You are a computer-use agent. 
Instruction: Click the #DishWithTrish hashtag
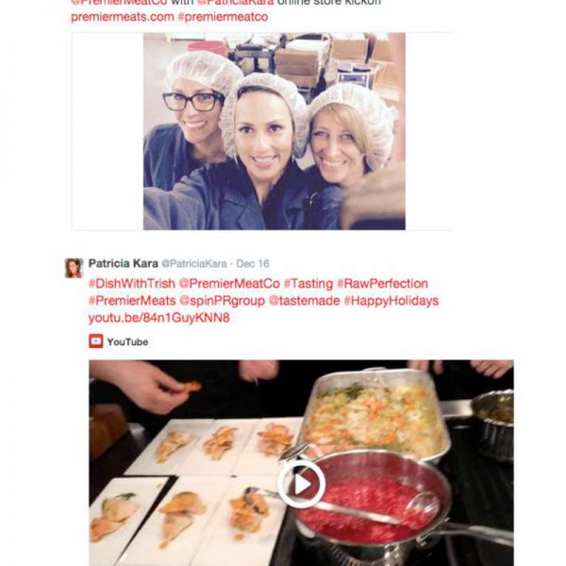pyautogui.click(x=132, y=284)
